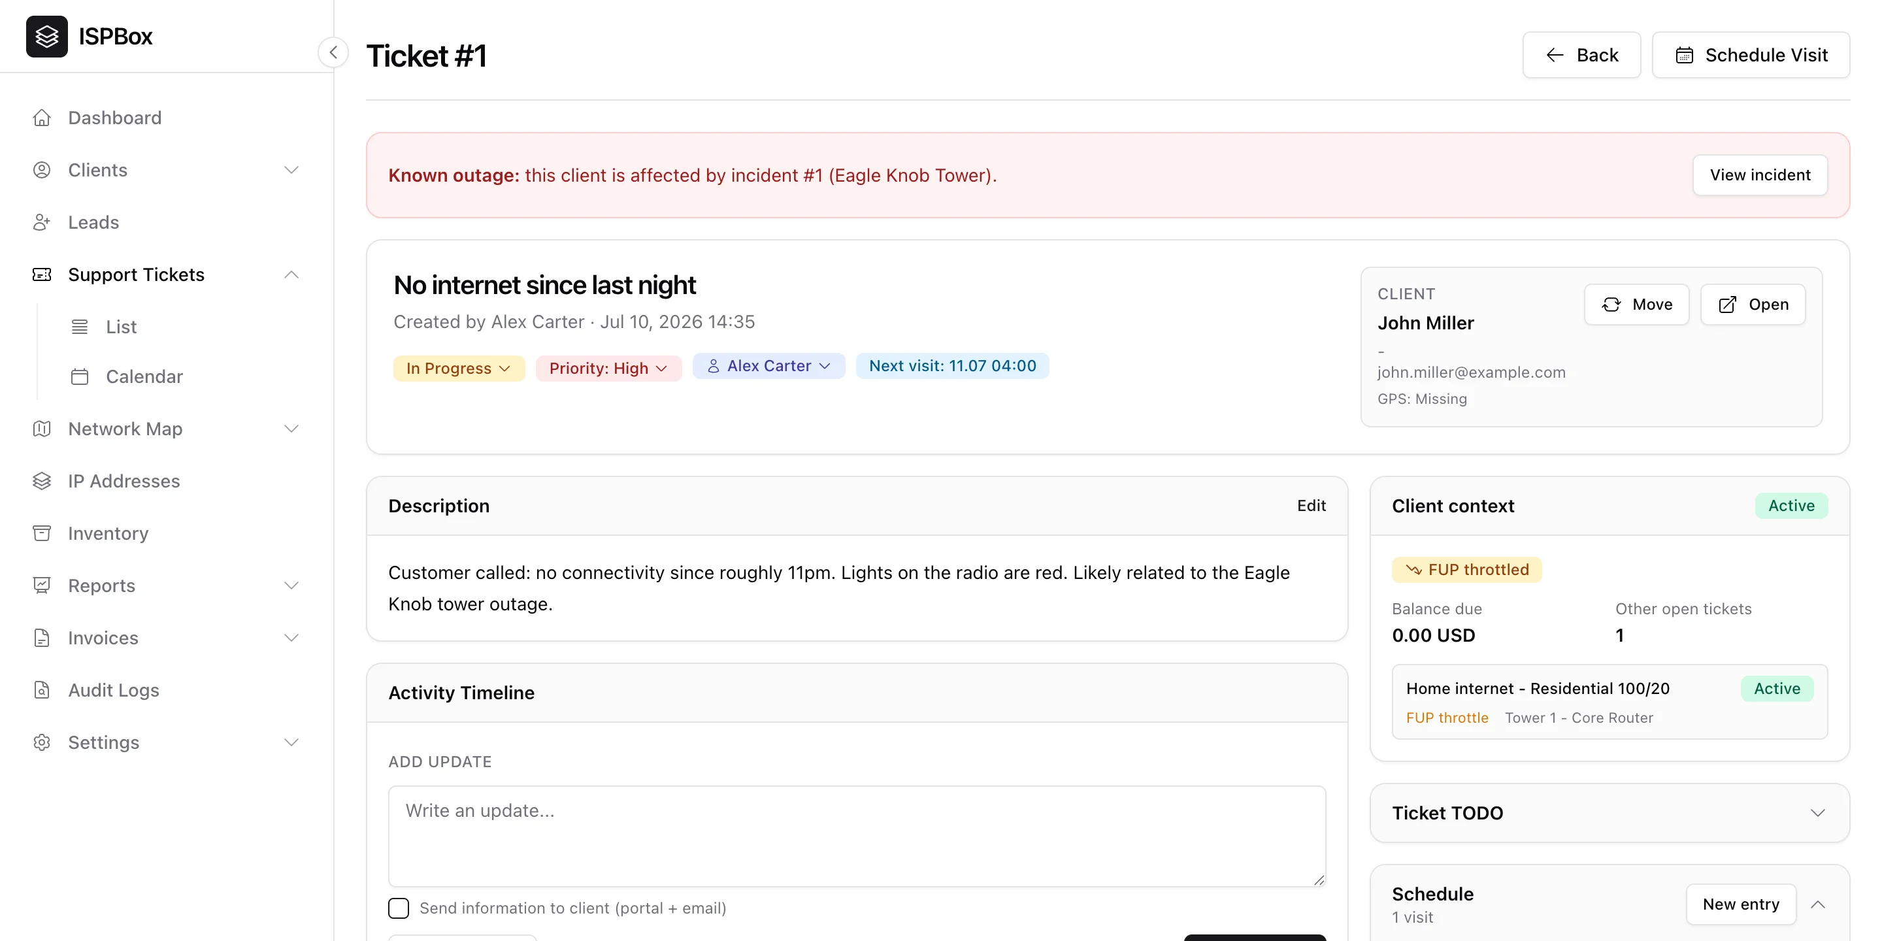1882x941 pixels.
Task: Expand the Settings chevron
Action: (291, 742)
